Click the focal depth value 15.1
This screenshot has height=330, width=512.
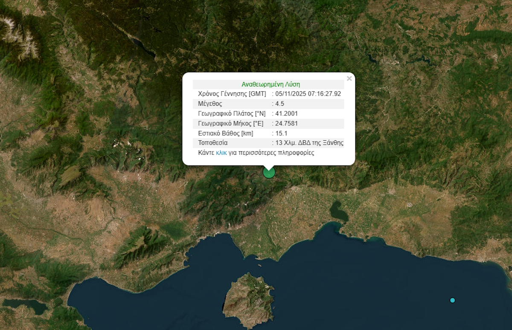(282, 133)
